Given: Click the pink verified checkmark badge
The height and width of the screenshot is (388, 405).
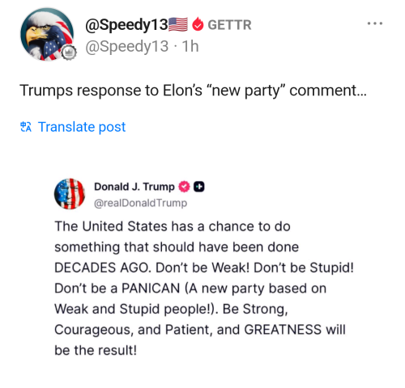Looking at the screenshot, I should (184, 187).
